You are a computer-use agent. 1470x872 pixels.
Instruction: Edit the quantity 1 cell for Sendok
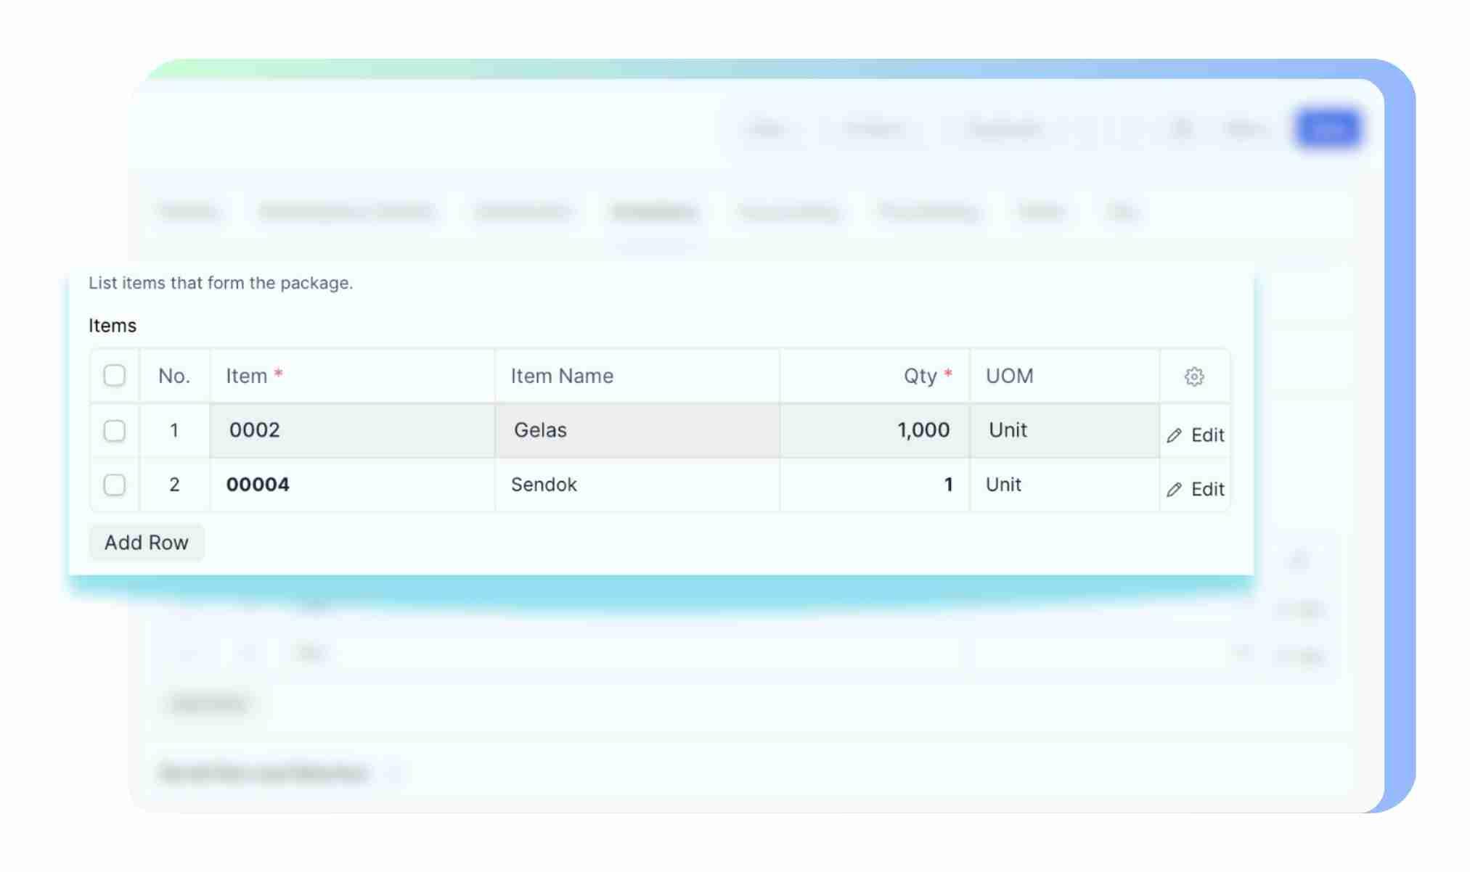(874, 485)
